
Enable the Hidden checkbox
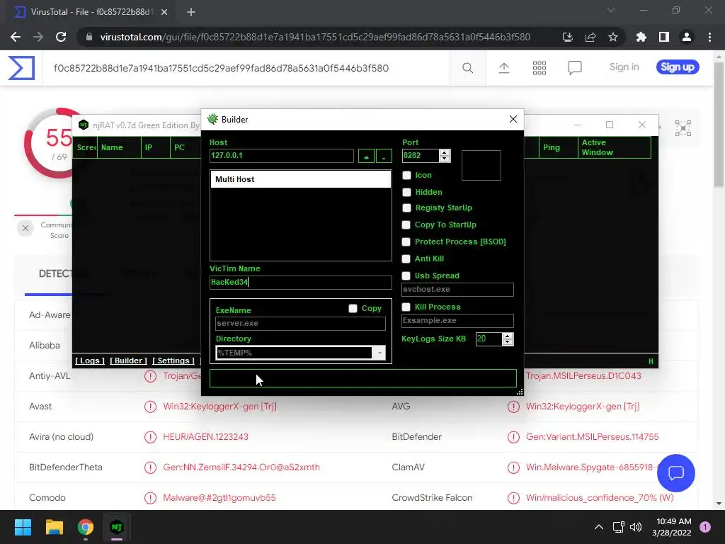coord(406,192)
